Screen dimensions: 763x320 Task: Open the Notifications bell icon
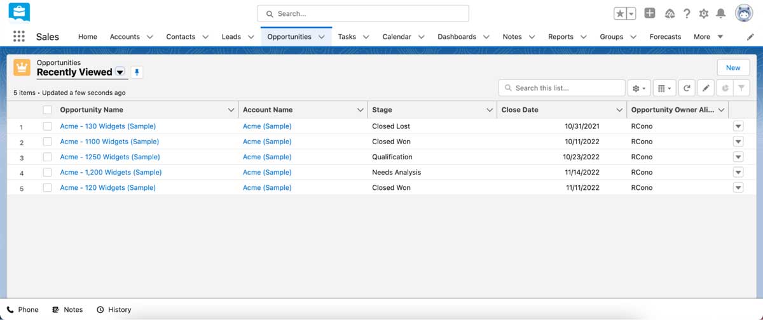pos(721,13)
